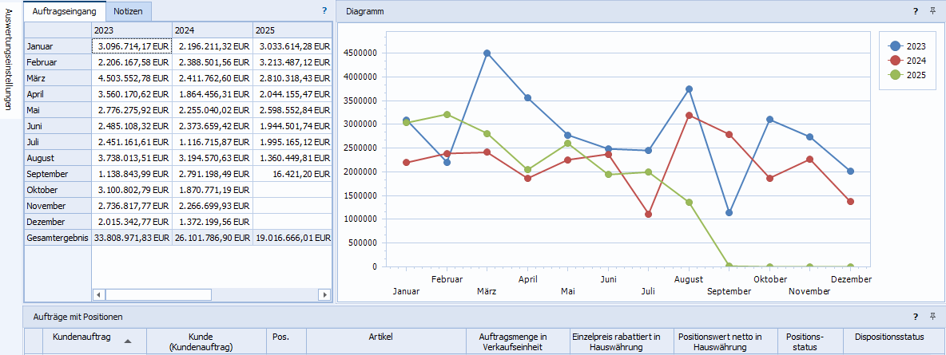Click pin icon of Aufträge mit Positionen

932,317
